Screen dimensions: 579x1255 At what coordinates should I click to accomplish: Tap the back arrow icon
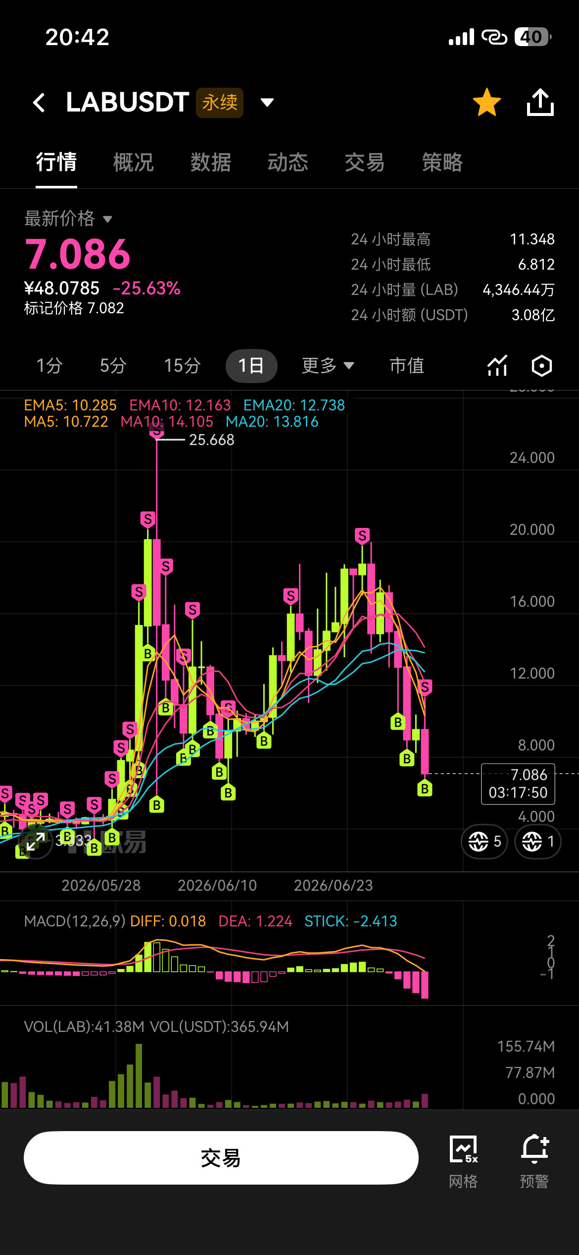(x=39, y=103)
